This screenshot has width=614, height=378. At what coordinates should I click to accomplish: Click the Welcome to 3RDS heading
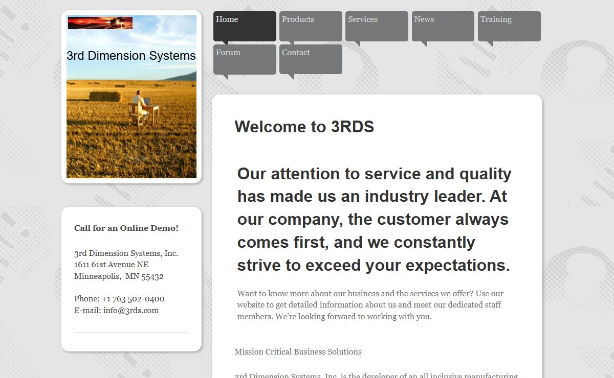point(304,127)
